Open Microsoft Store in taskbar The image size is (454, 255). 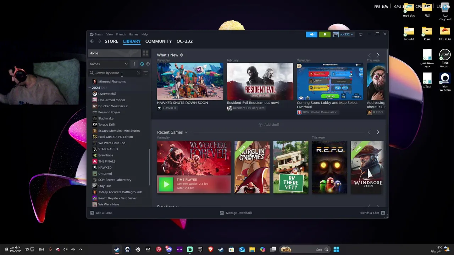tap(231, 249)
